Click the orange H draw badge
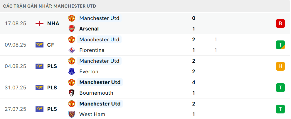The width and height of the screenshot is (291, 119). click(x=280, y=66)
